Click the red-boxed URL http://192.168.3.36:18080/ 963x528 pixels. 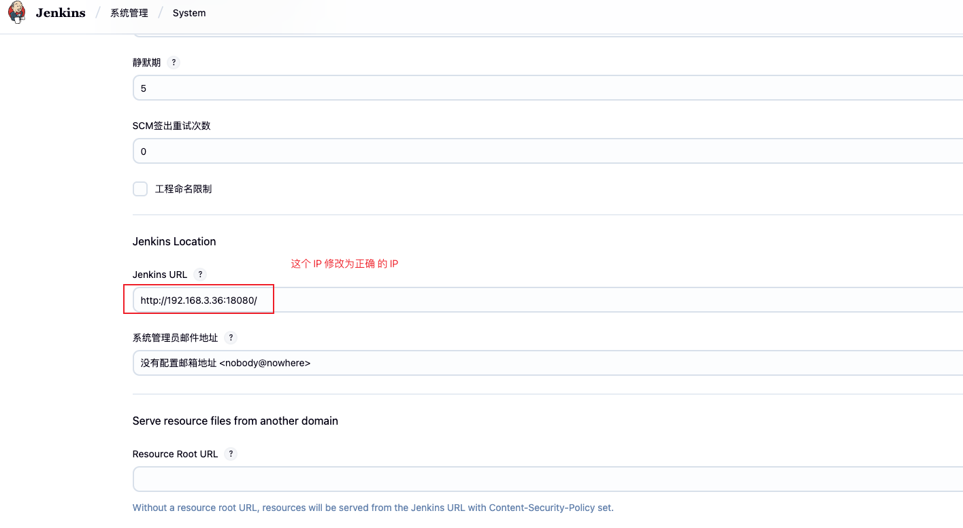point(197,299)
